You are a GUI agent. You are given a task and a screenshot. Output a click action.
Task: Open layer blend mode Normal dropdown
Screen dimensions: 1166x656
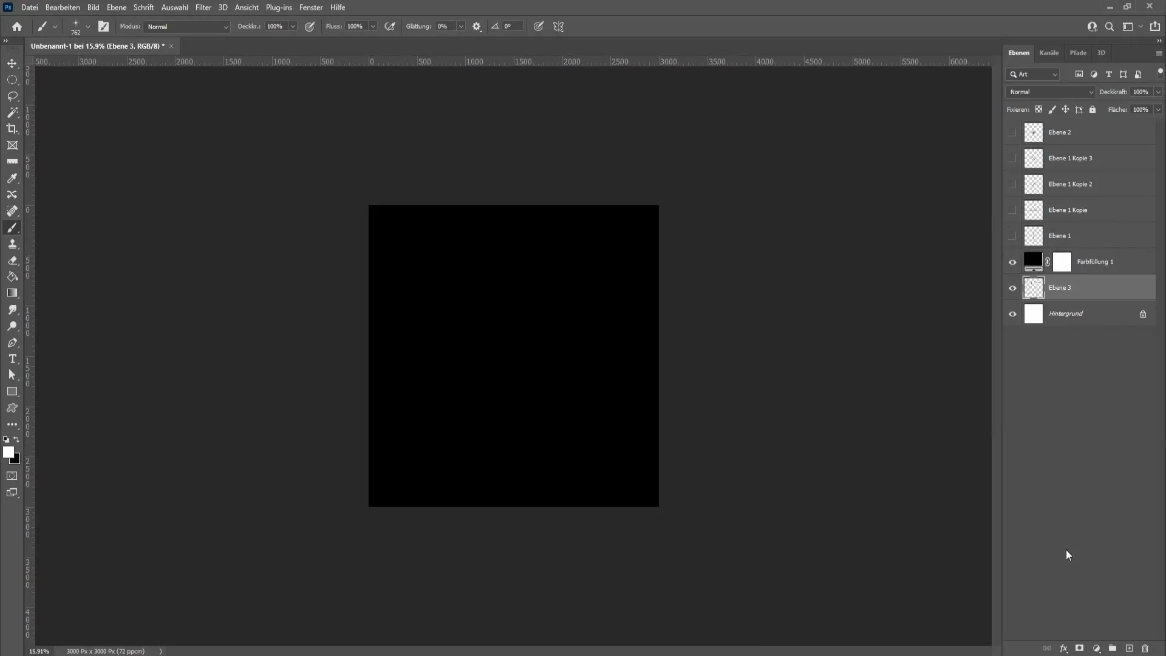coord(1051,92)
